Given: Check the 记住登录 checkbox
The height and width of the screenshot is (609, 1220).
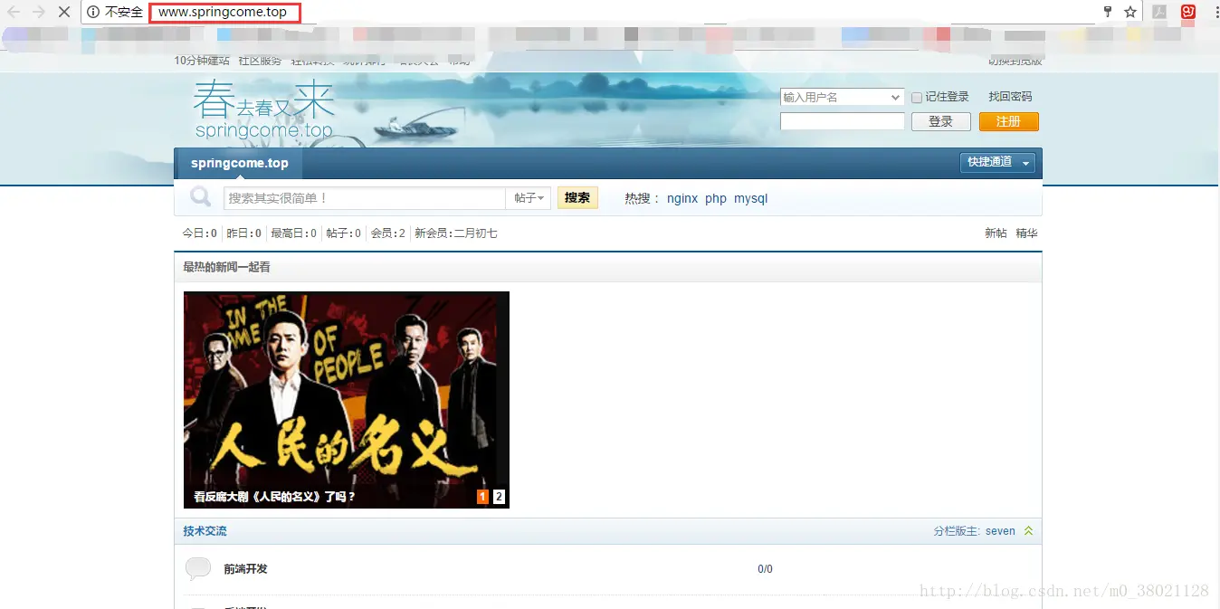Looking at the screenshot, I should pyautogui.click(x=917, y=98).
